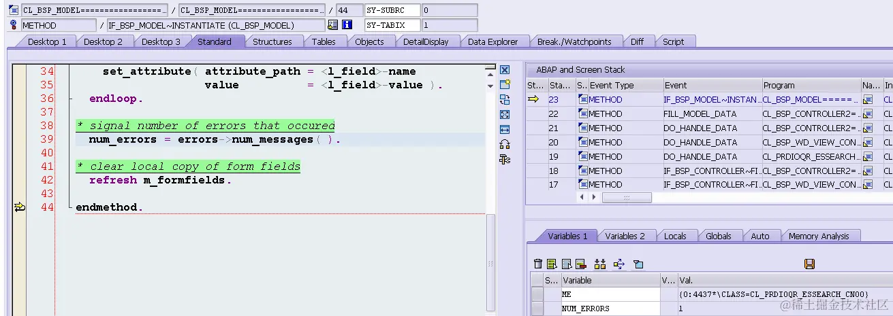Click the blue info icon beside method field
This screenshot has height=316, width=893.
pos(347,25)
